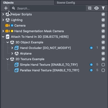The width and height of the screenshot is (108, 108).
Task: Collapse the 3D Object Example group
Action: pyautogui.click(x=8, y=42)
